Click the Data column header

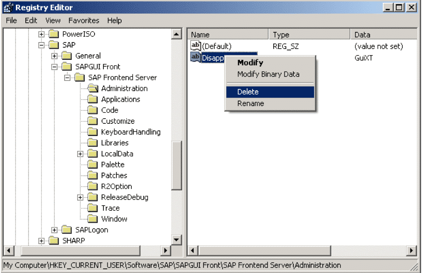[x=384, y=35]
